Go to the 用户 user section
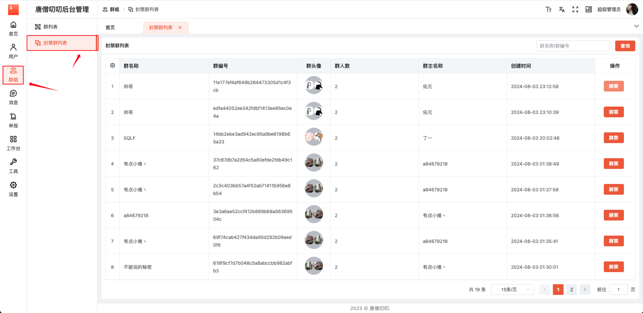This screenshot has width=643, height=313. point(13,51)
